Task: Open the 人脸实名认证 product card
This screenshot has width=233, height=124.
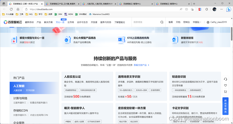Action: (x=87, y=86)
